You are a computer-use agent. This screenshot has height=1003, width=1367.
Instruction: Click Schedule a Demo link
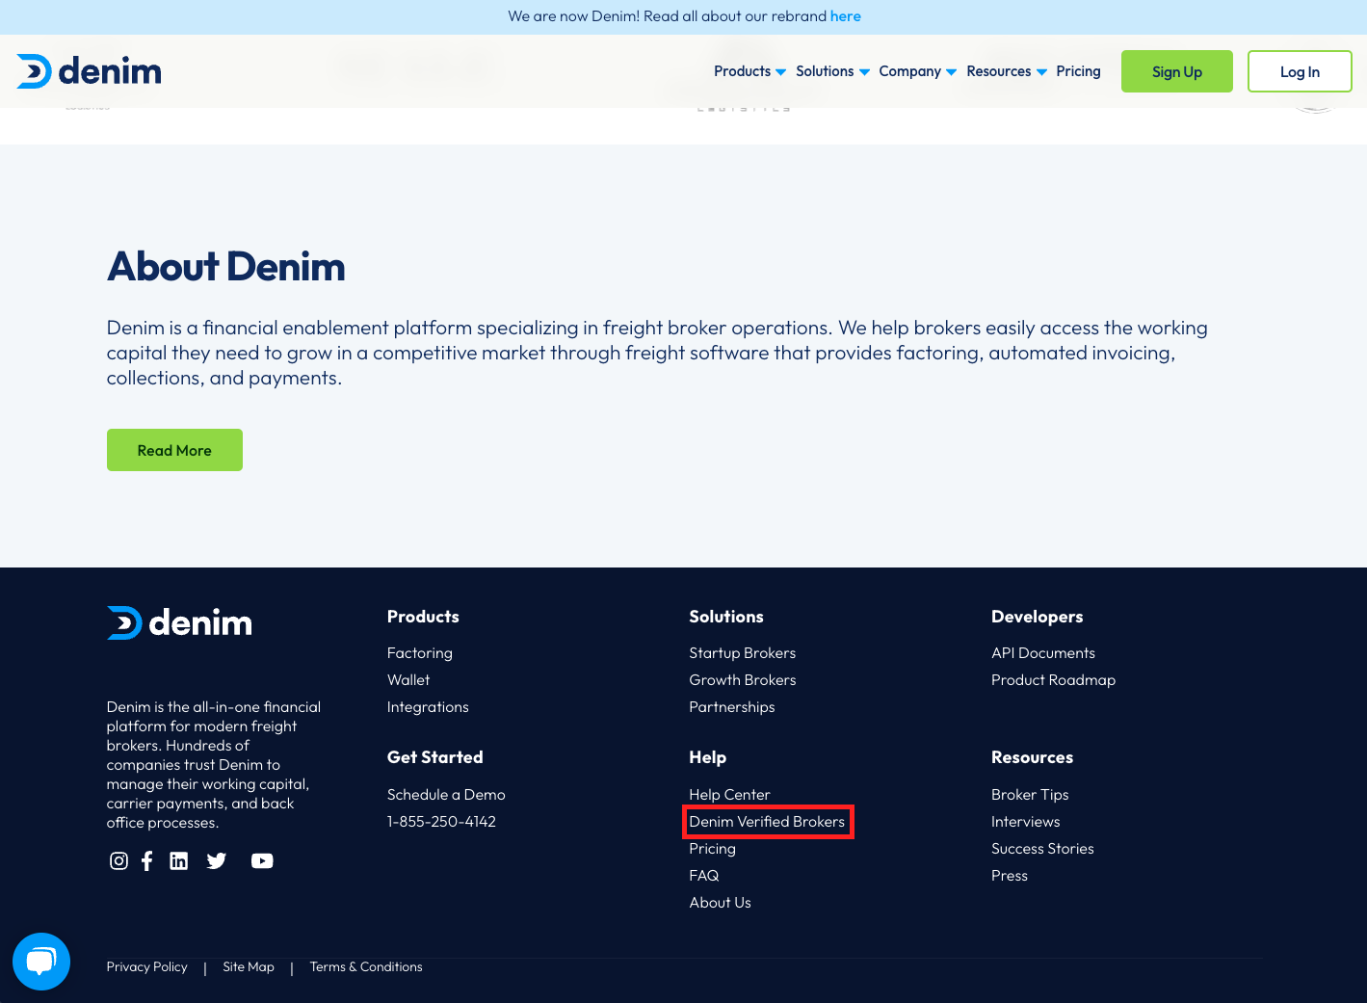coord(446,795)
